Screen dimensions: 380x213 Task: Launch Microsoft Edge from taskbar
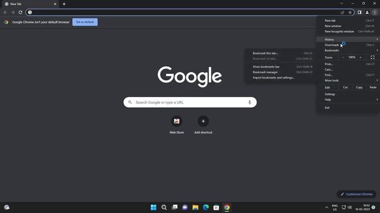[x=206, y=208]
